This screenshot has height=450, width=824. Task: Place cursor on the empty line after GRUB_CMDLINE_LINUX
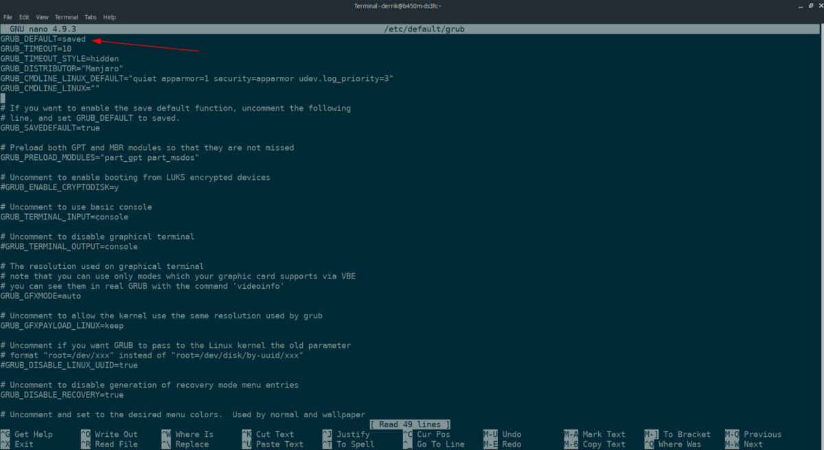pos(3,99)
